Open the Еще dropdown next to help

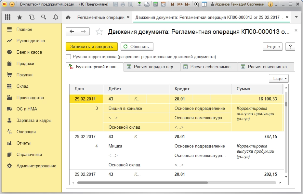tap(272, 47)
